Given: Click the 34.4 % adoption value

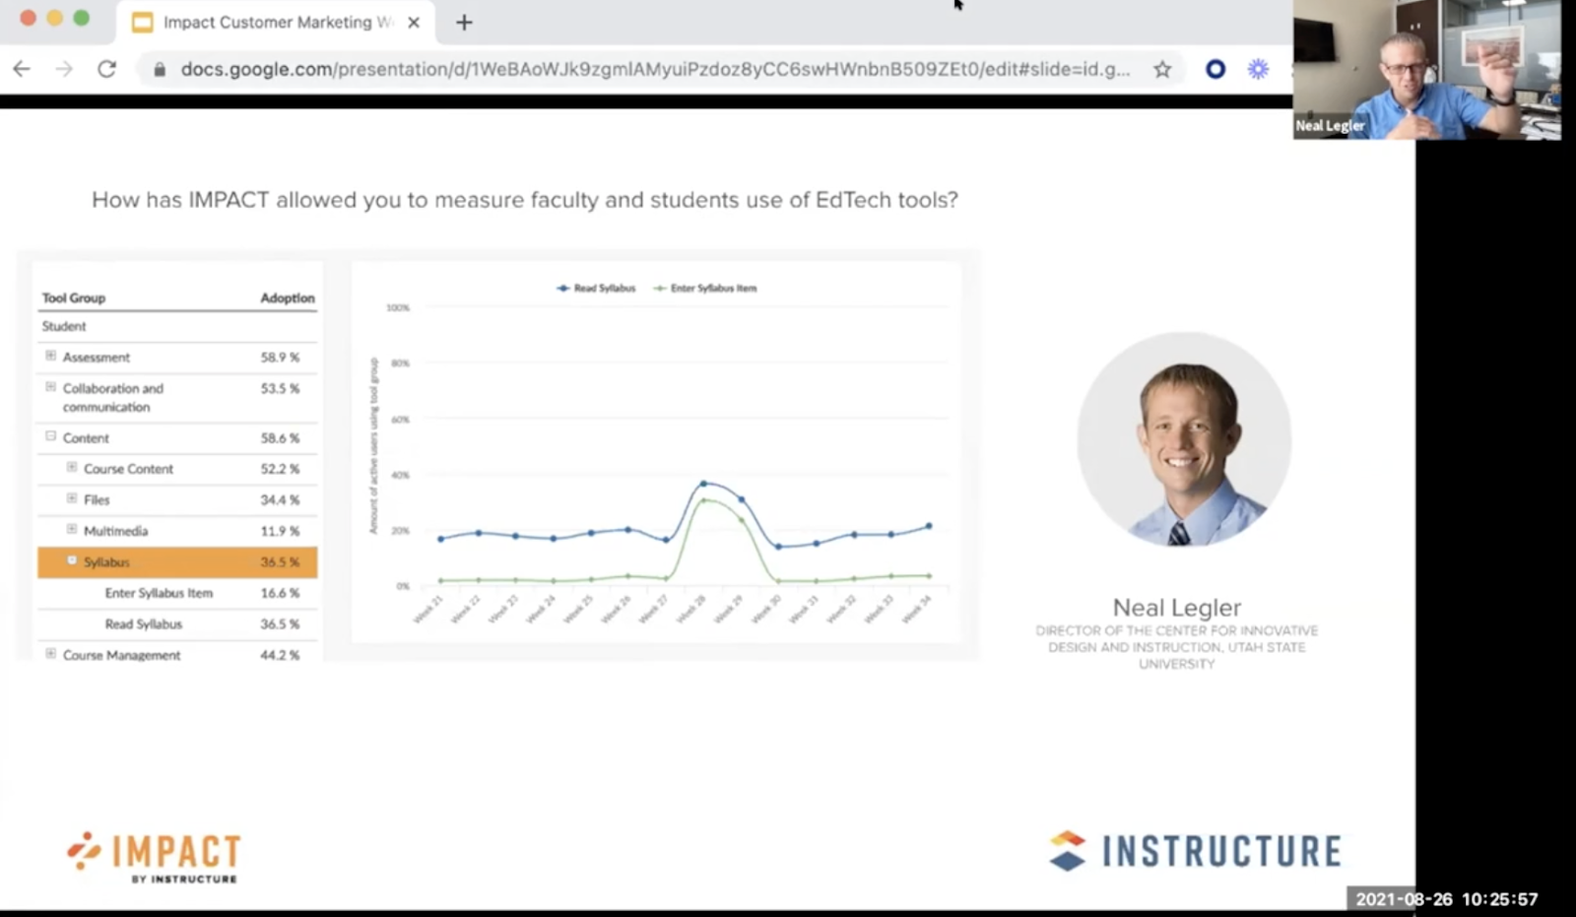Looking at the screenshot, I should 280,500.
